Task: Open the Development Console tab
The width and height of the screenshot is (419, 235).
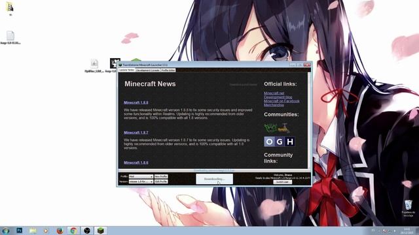Action: (147, 70)
